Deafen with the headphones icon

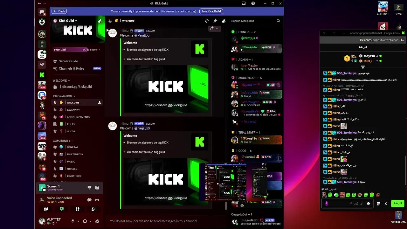(x=85, y=221)
